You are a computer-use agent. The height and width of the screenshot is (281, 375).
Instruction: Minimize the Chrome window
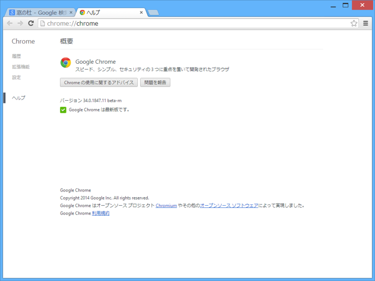333,6
